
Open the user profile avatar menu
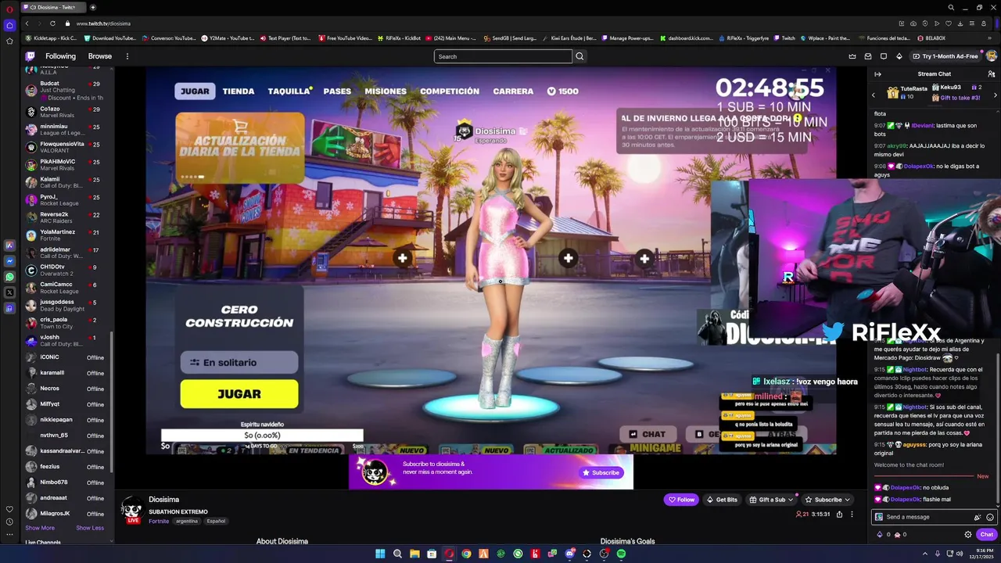[991, 56]
